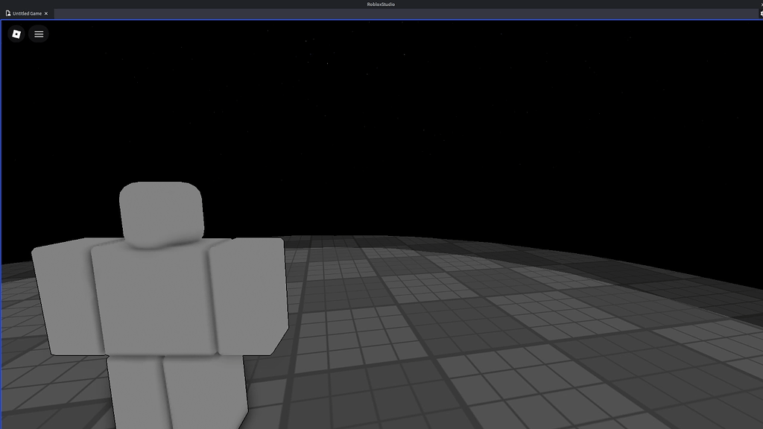Switch to the Untitled Game tab

point(26,13)
